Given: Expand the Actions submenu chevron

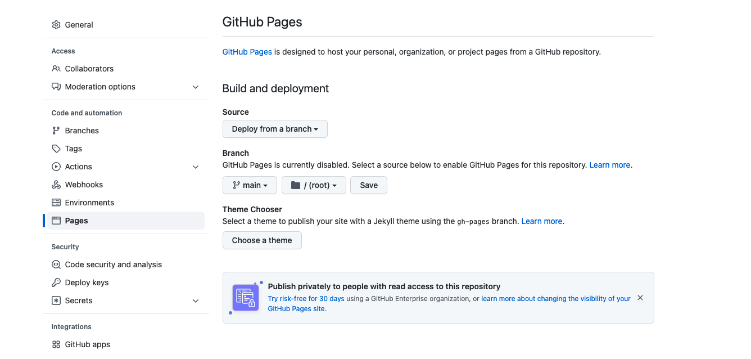Looking at the screenshot, I should 196,167.
